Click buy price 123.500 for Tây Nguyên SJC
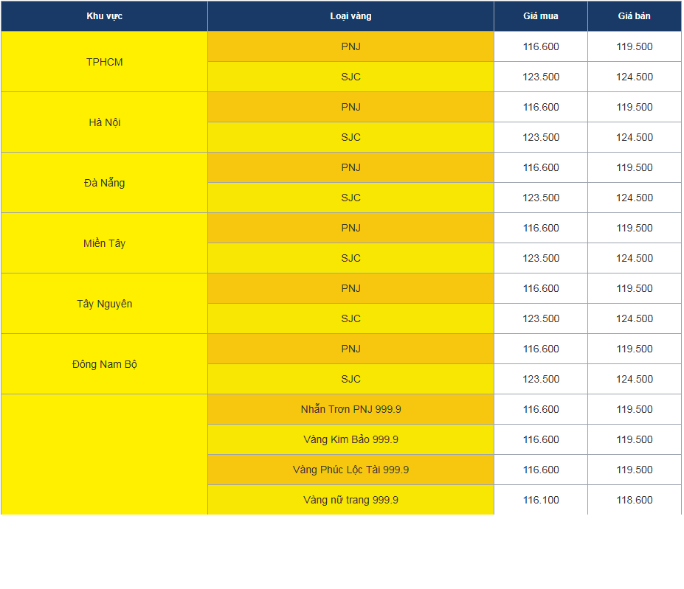 [540, 318]
